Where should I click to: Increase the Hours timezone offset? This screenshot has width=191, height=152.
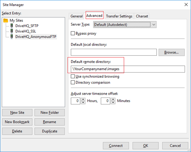pos(83,99)
